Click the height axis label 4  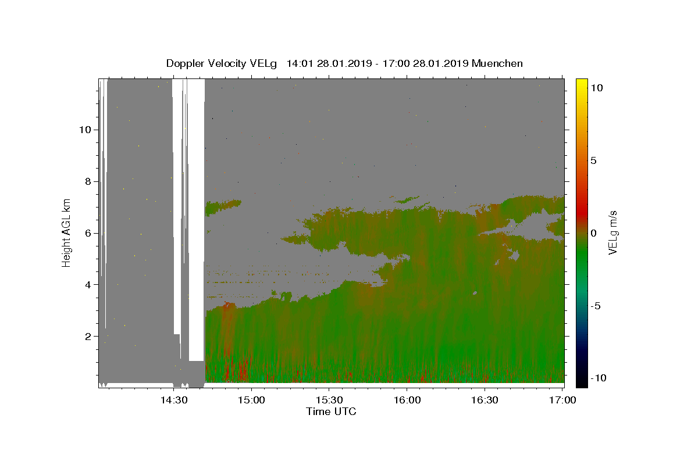[x=87, y=285]
